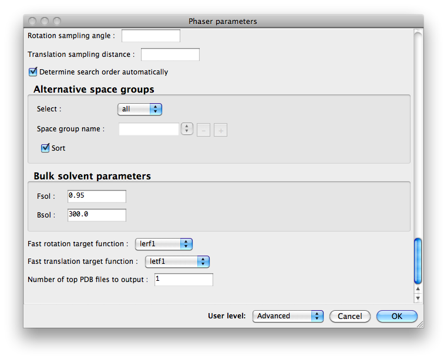Click the scrollbar up arrow at bottom
Viewport: 447px width, 360px height.
418,289
